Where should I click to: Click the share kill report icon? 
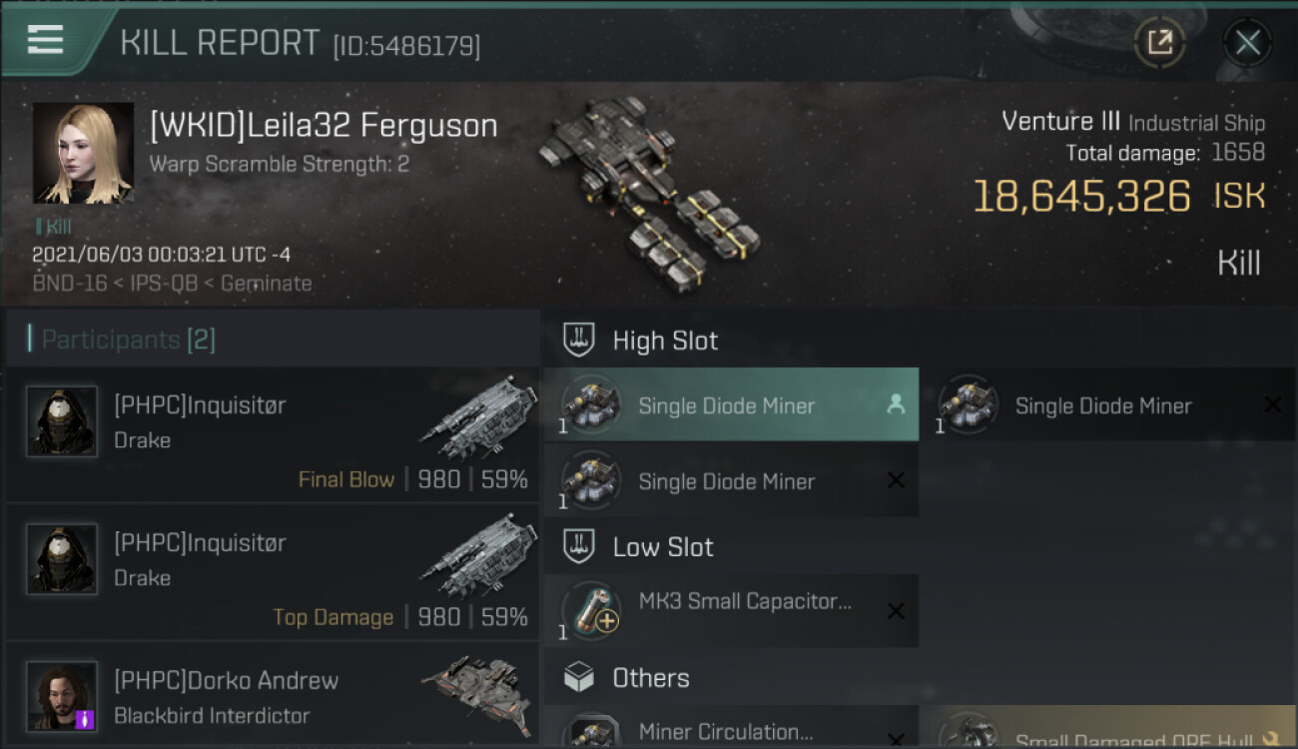click(1159, 42)
